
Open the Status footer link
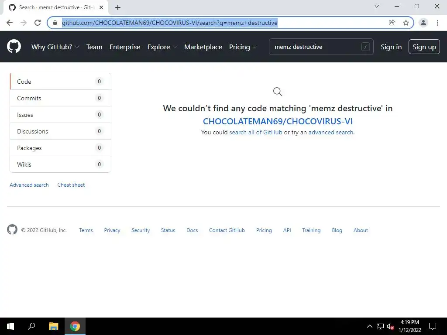tap(168, 230)
